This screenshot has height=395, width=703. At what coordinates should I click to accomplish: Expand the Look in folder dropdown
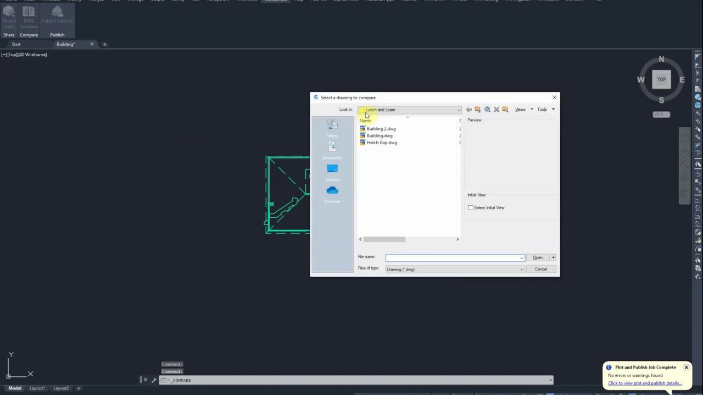point(459,110)
